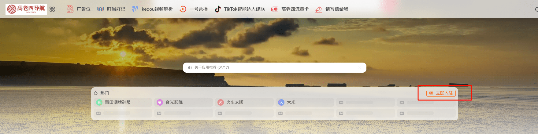This screenshot has width=538, height=134.
Task: Click the 关于应用推荐 announcement bar
Action: coord(275,67)
